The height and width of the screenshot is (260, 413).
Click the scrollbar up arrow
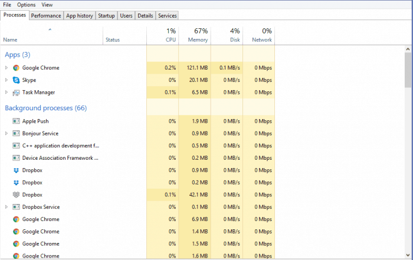pos(408,49)
